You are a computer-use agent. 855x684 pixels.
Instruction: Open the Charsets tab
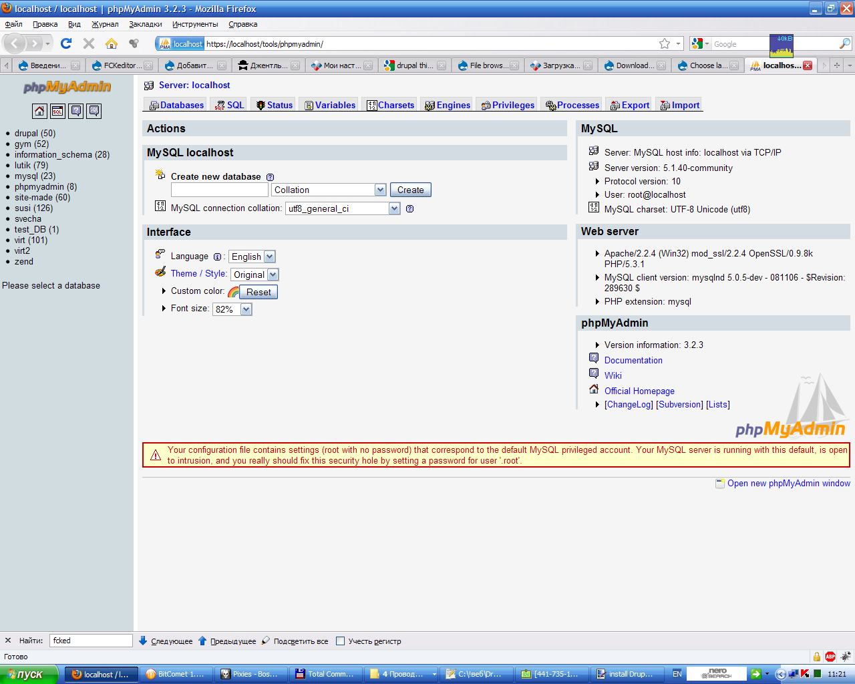click(391, 105)
